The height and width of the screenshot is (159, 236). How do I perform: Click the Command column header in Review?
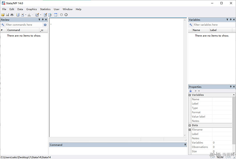click(23, 30)
